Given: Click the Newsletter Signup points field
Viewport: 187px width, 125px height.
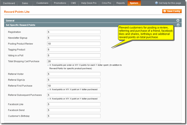Looking at the screenshot, I should coord(74,38).
